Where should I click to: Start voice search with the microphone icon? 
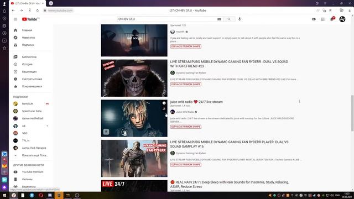(x=240, y=19)
